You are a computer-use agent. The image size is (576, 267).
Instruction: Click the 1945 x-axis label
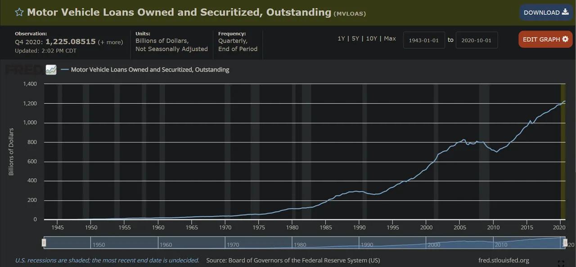pyautogui.click(x=58, y=228)
